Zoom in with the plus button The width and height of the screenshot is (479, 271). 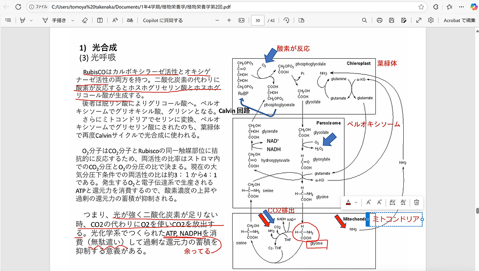229,20
